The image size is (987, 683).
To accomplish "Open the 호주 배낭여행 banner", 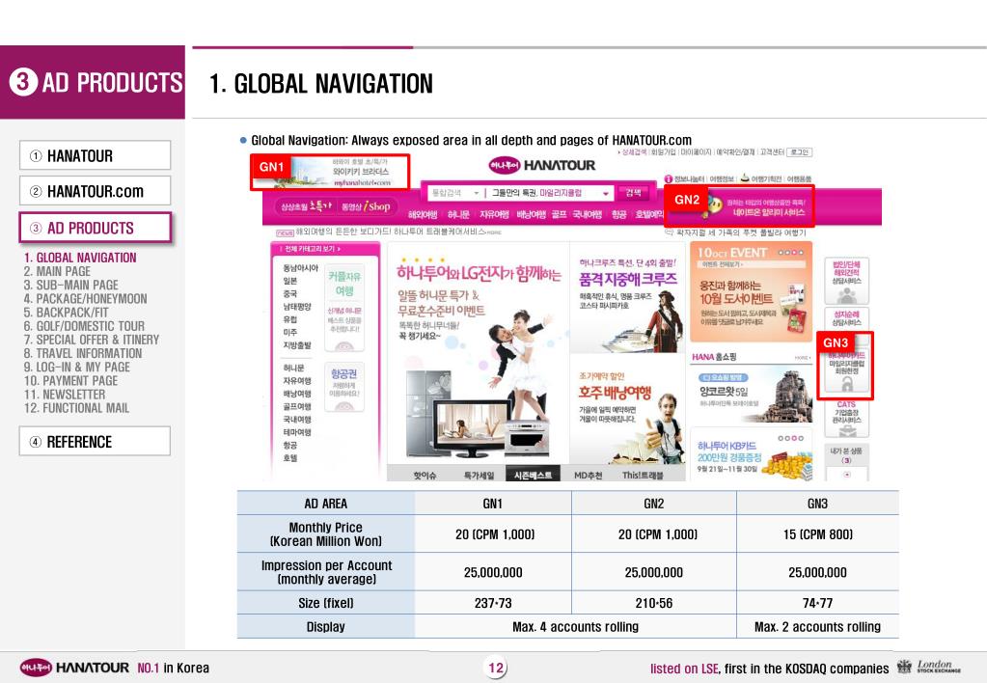I will [629, 410].
